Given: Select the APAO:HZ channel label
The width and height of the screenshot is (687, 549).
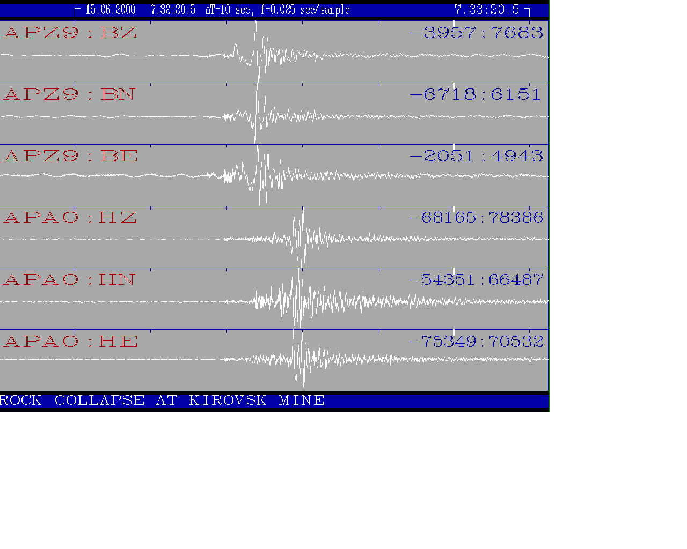Looking at the screenshot, I should pyautogui.click(x=70, y=218).
